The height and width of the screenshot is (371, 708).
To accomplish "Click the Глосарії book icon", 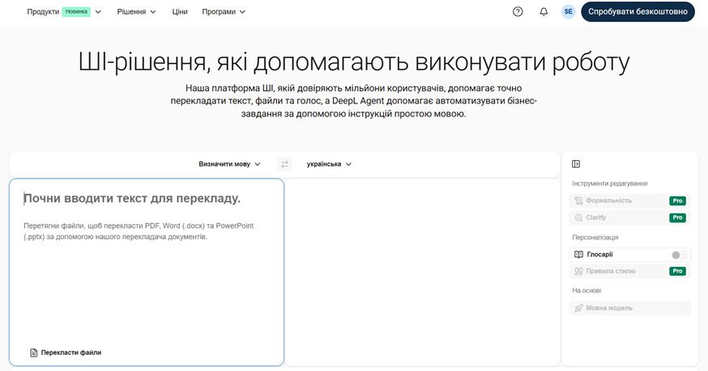I will pyautogui.click(x=578, y=255).
